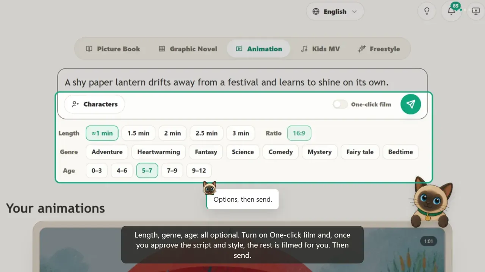
Task: Open the animation thumbnail with 1:01 duration
Action: pyautogui.click(x=242, y=249)
